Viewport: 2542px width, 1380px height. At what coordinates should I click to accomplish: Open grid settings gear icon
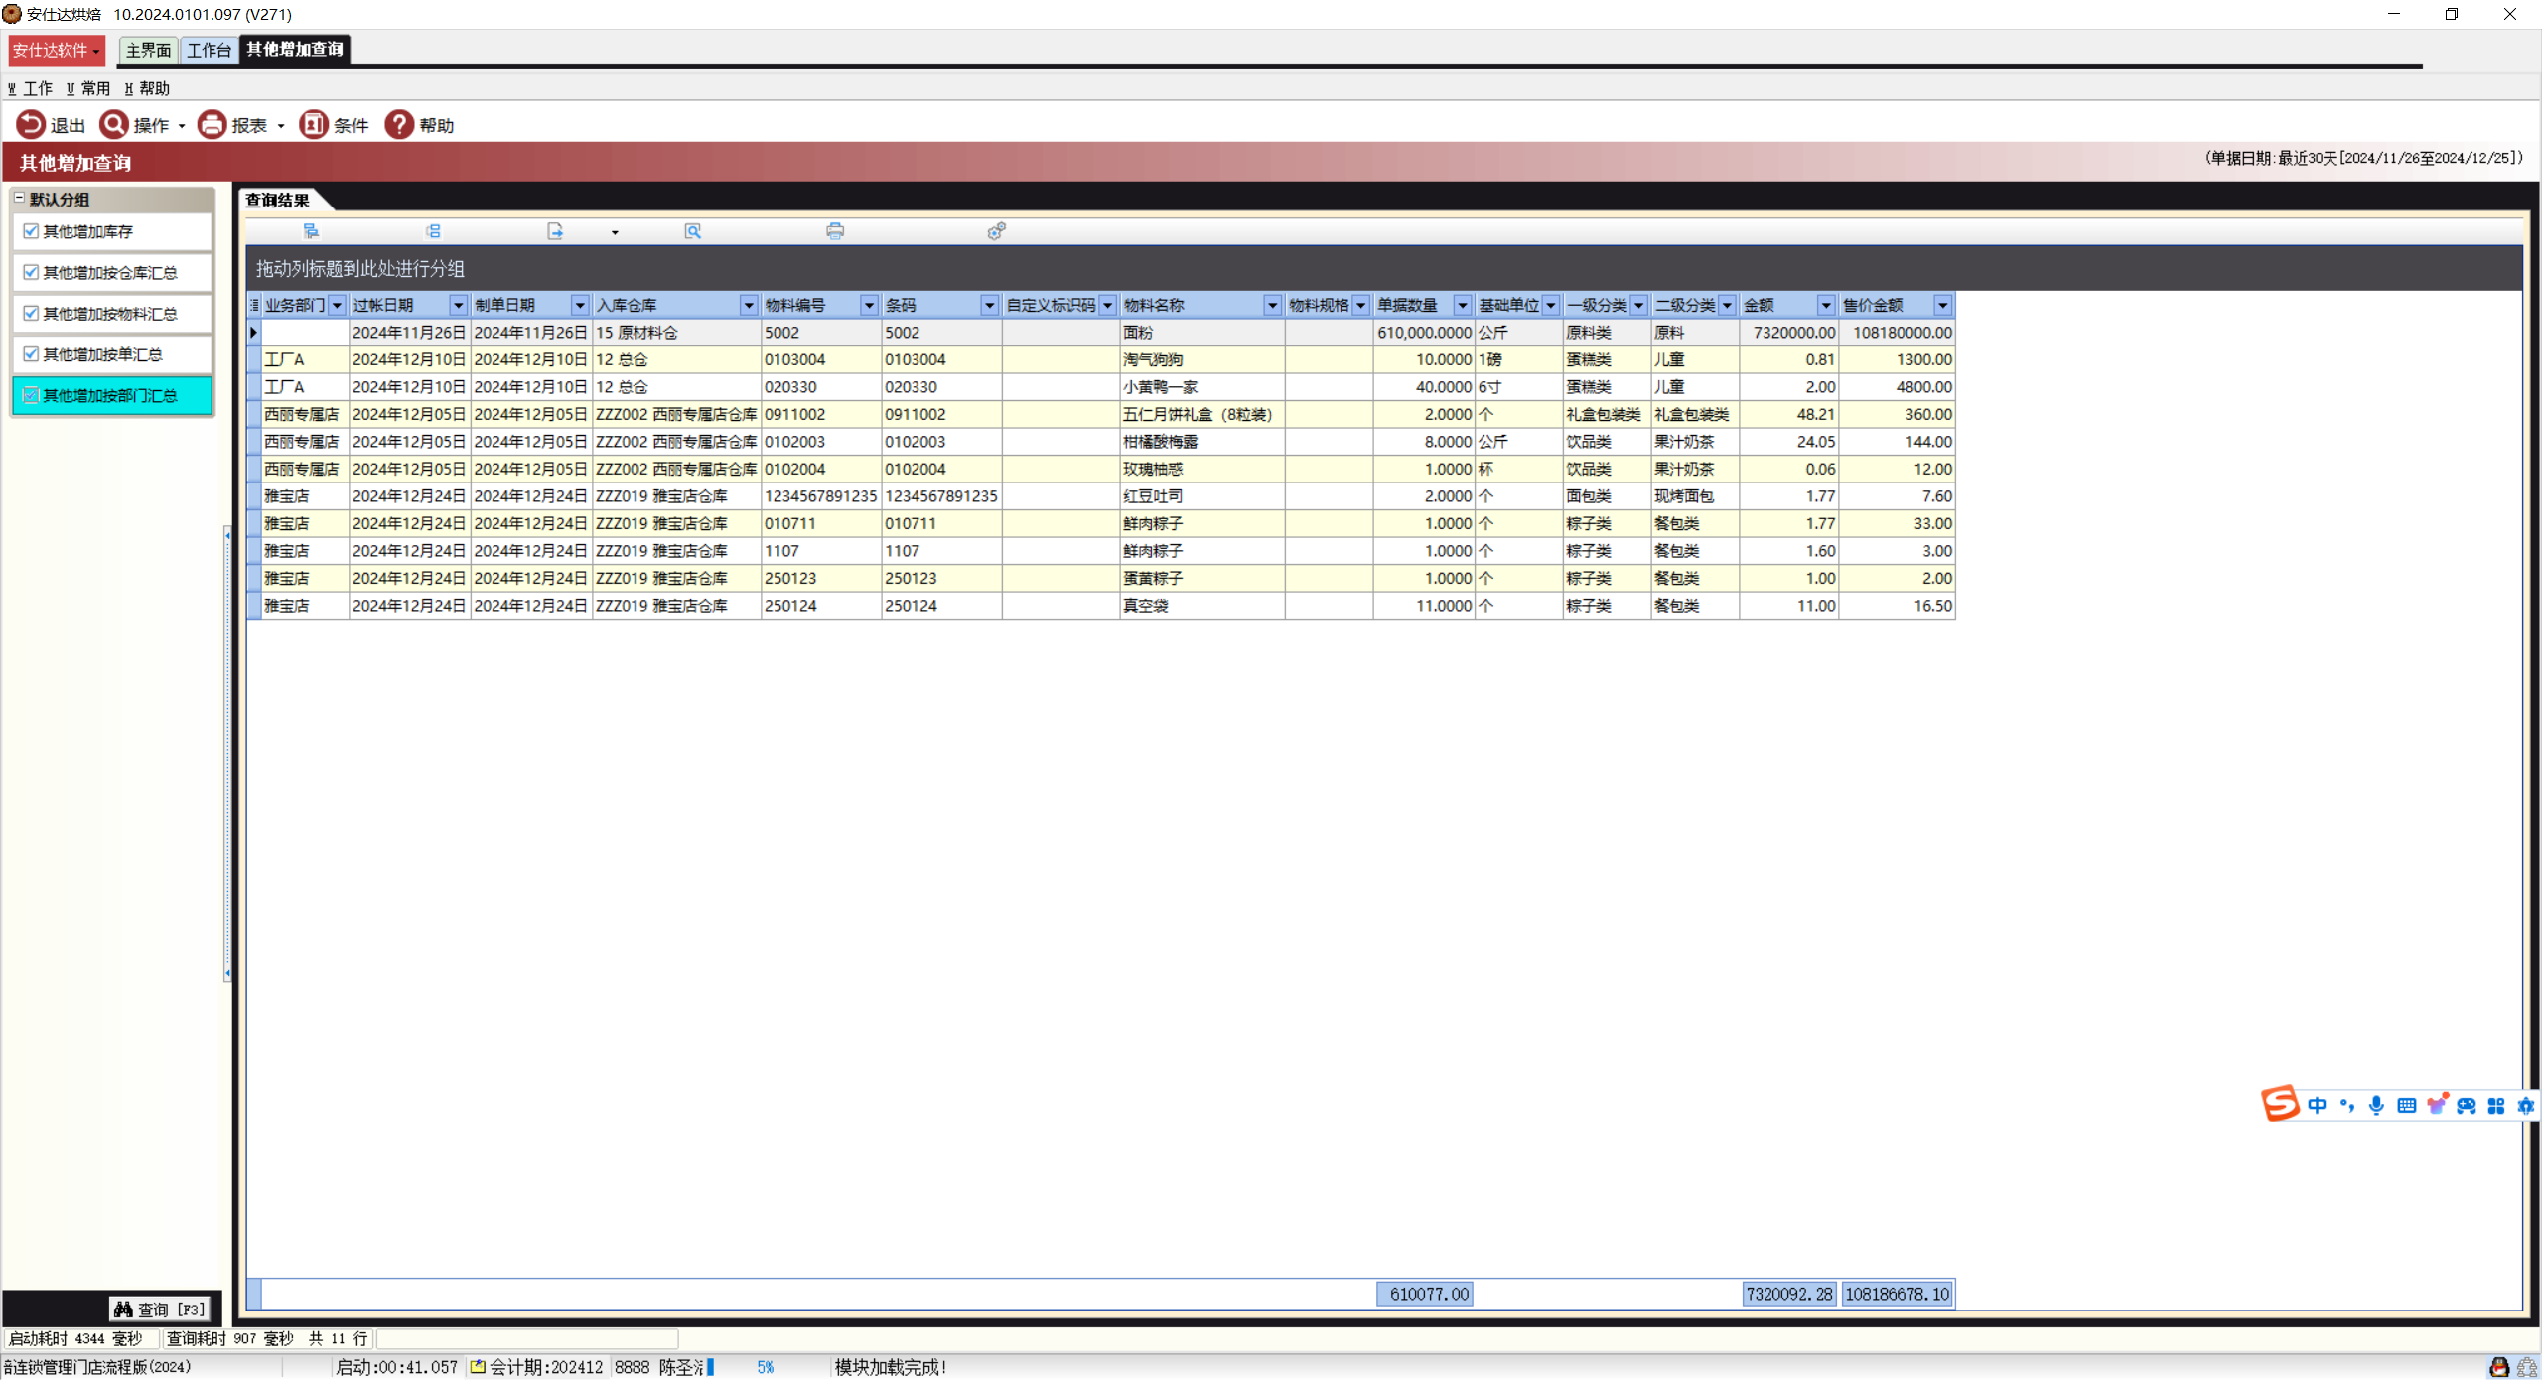tap(996, 231)
